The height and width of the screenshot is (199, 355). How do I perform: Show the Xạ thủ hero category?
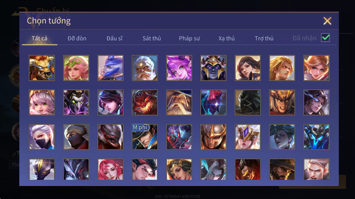point(227,38)
